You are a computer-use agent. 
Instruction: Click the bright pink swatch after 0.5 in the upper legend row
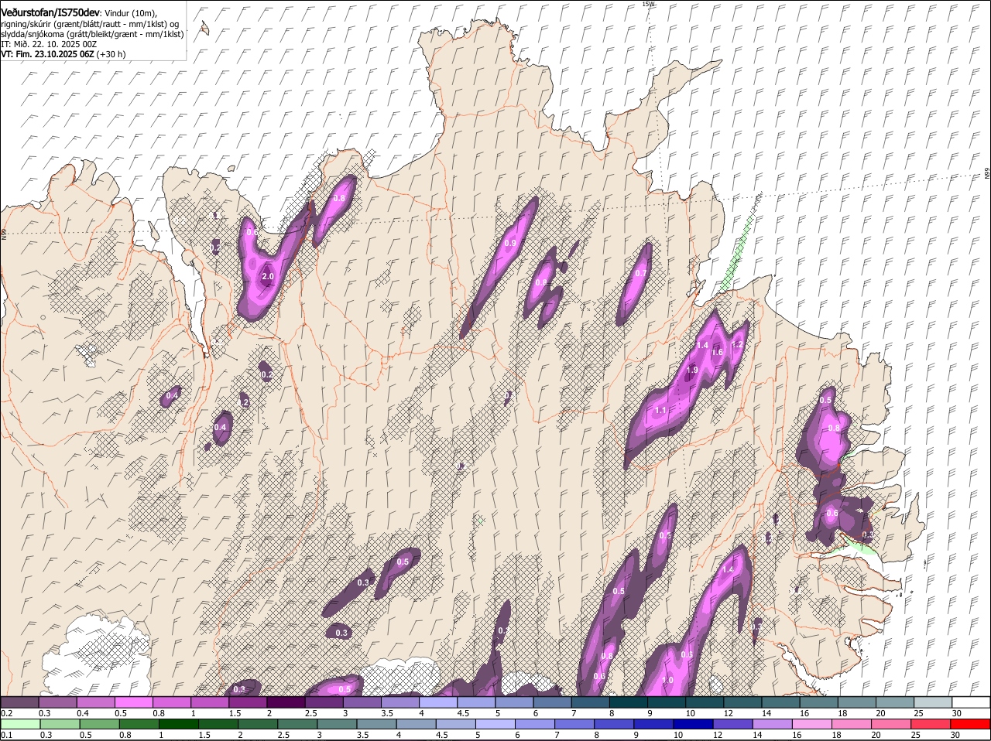(132, 702)
